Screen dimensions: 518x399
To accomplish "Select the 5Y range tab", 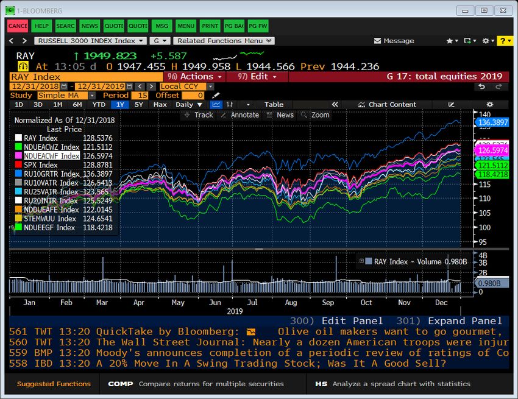I will [x=139, y=105].
